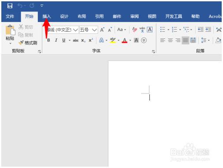Click the Clear All Formatting eraser icon
This screenshot has height=168, width=223.
click(x=134, y=30)
